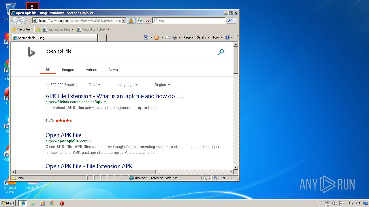Image resolution: width=369 pixels, height=207 pixels.
Task: Click the padlock security report icon
Action: click(131, 20)
